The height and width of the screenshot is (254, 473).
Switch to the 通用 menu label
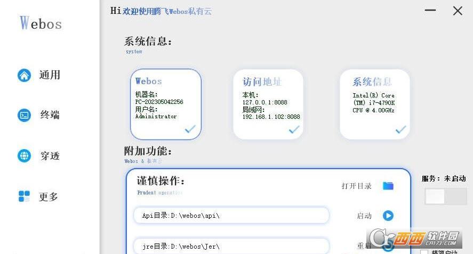click(x=50, y=75)
